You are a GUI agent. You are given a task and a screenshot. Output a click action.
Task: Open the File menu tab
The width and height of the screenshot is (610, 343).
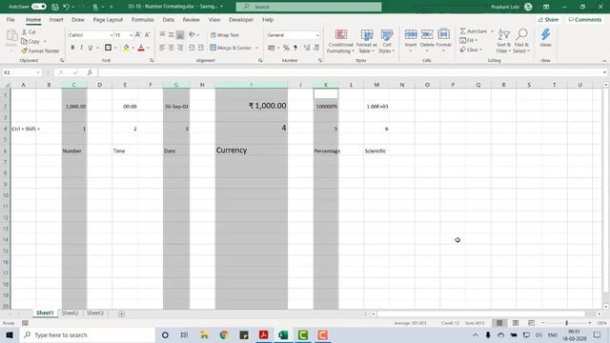click(x=10, y=19)
